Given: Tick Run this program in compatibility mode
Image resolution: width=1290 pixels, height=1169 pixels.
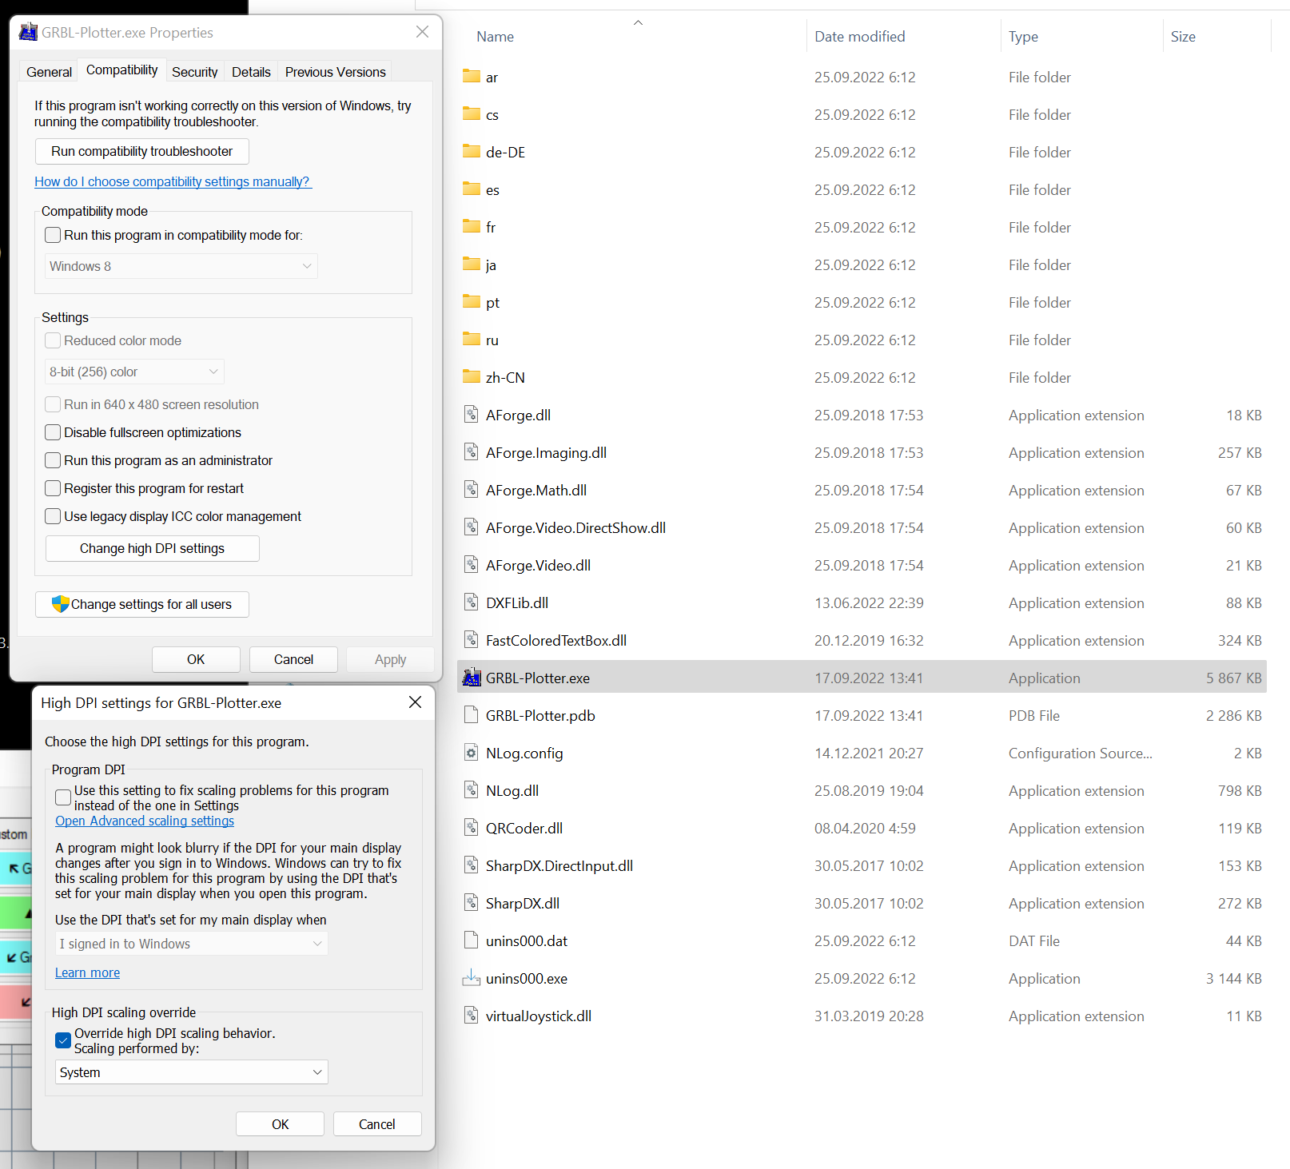Looking at the screenshot, I should (x=54, y=236).
